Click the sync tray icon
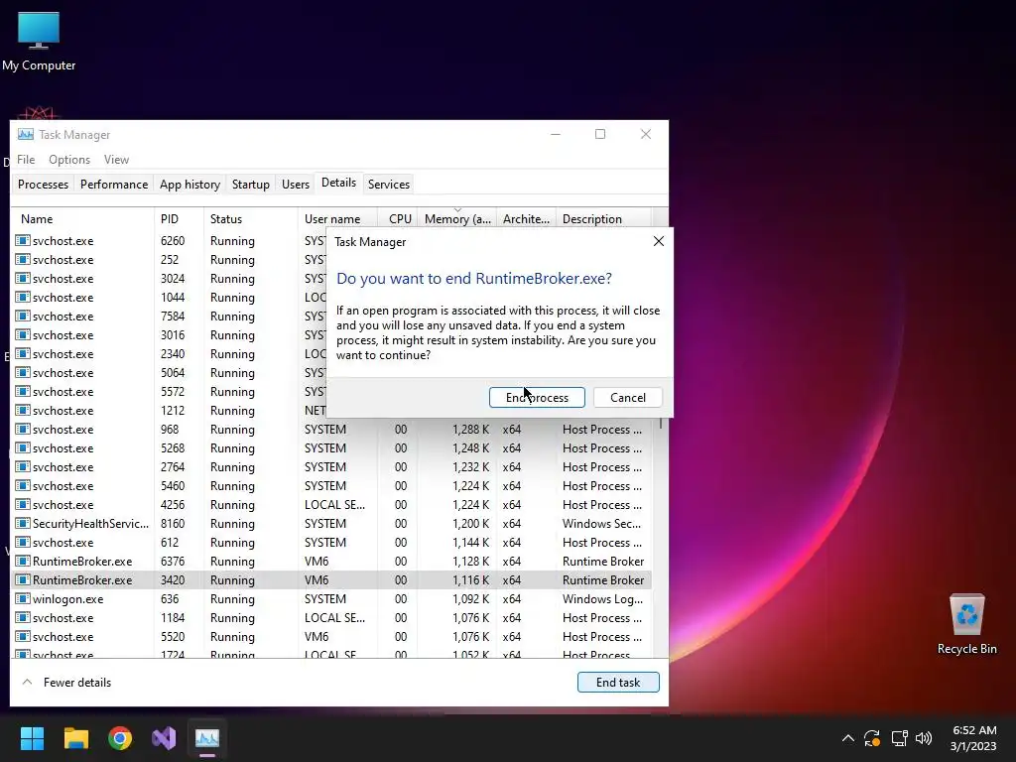1016x762 pixels. point(872,738)
